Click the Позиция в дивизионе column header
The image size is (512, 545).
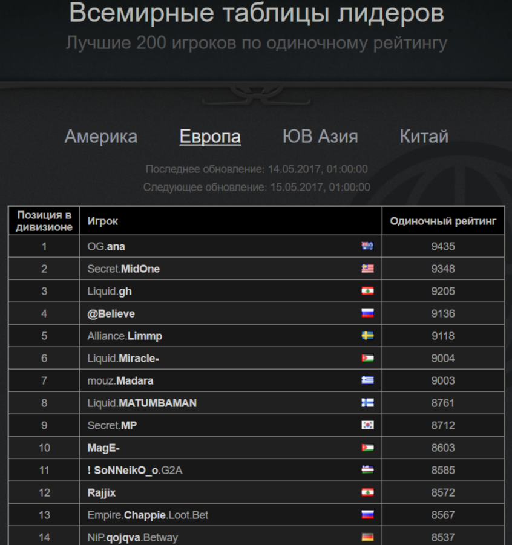click(x=44, y=221)
